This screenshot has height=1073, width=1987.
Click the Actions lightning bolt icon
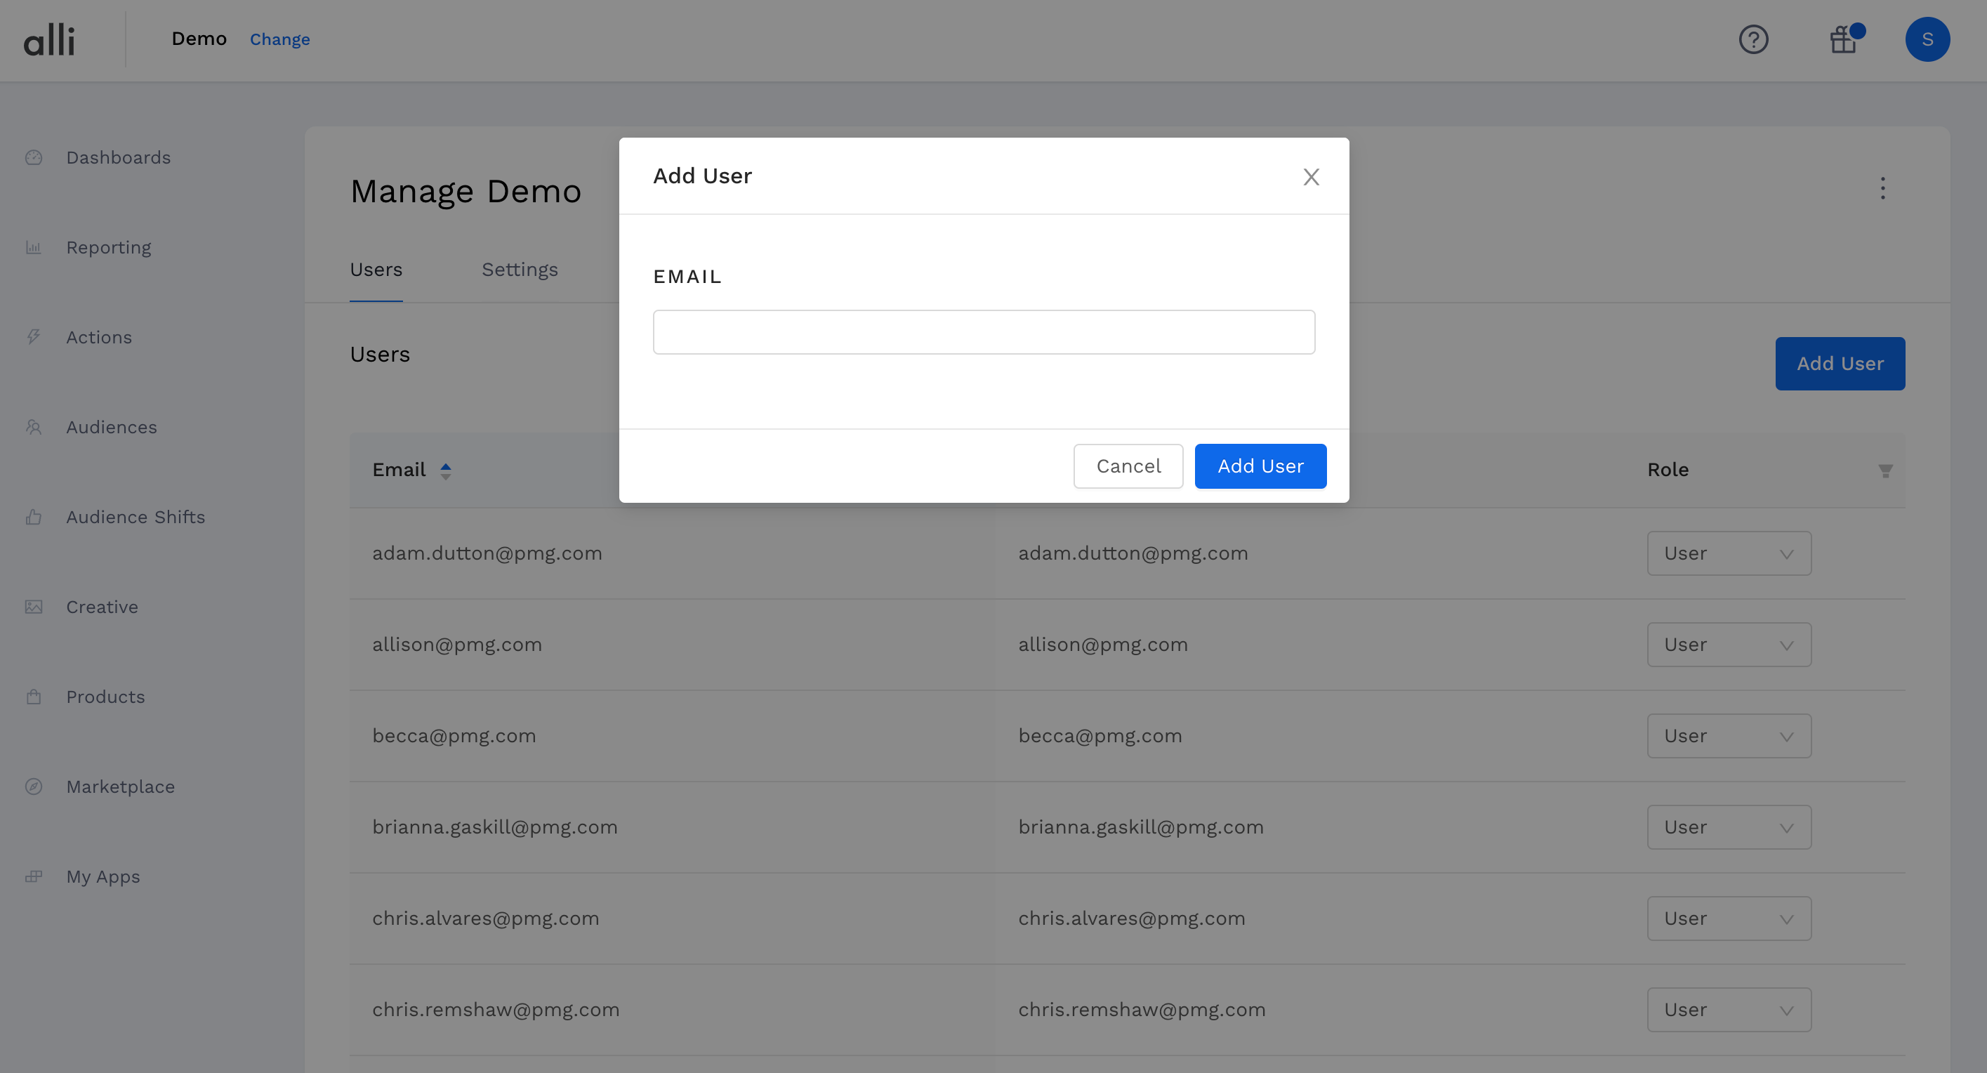pos(33,337)
